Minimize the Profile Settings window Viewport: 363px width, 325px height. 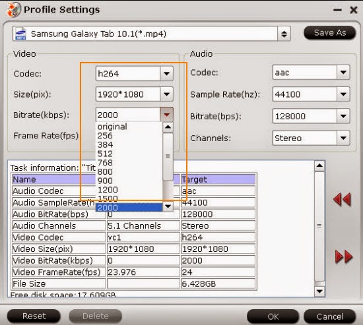tap(337, 10)
